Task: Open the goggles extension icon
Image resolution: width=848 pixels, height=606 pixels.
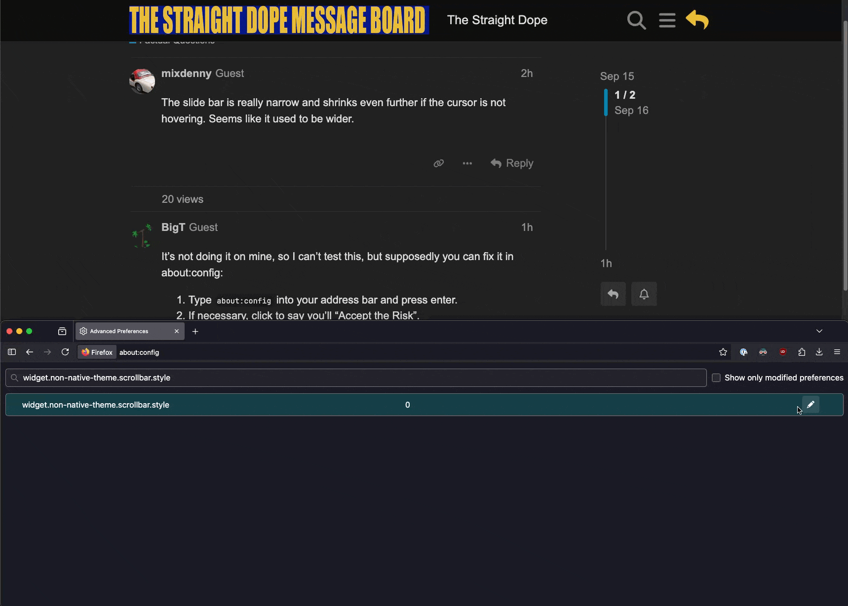Action: [763, 352]
